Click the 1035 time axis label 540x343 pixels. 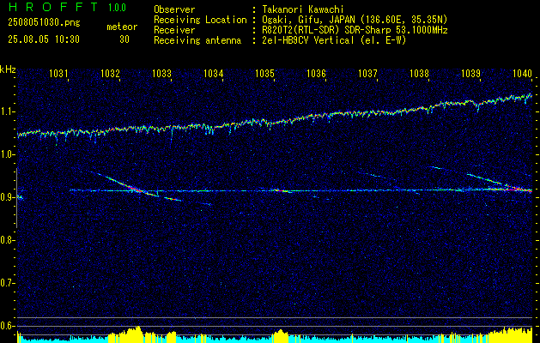coord(264,73)
